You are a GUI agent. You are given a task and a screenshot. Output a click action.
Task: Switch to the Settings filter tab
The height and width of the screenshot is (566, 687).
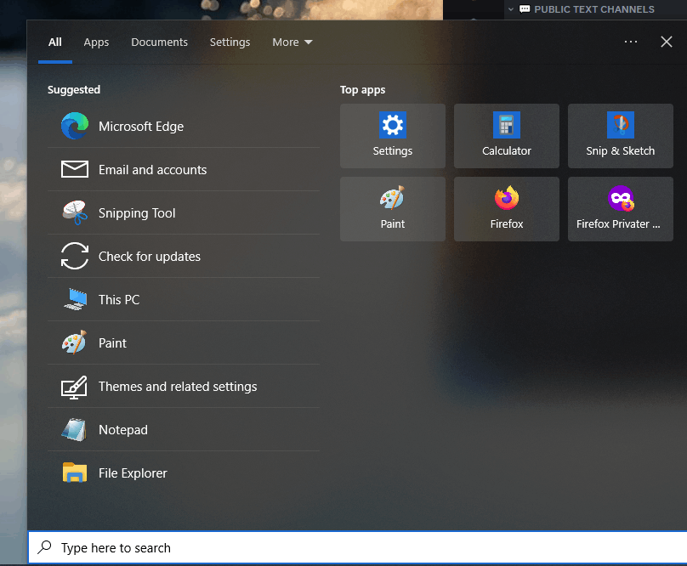[230, 42]
